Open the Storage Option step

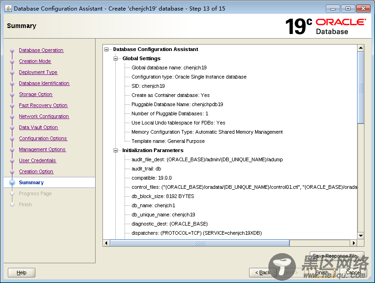click(36, 94)
